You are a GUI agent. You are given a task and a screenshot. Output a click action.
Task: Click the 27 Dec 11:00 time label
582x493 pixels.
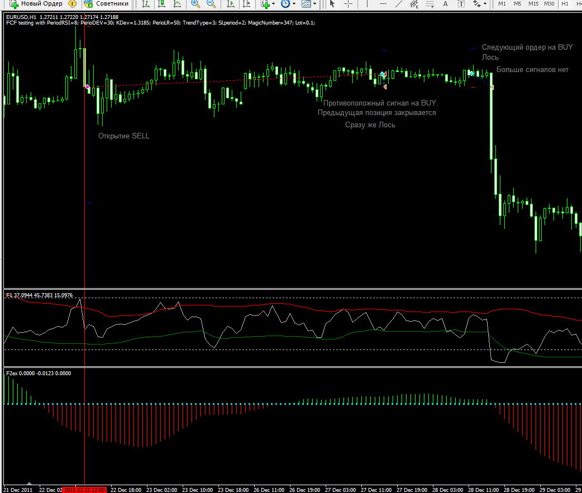(x=376, y=490)
